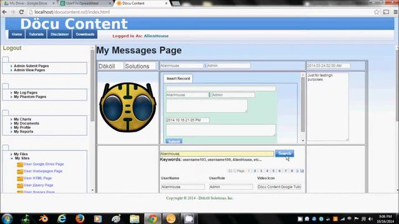
Task: Open the file explorer folder on the taskbar
Action: (135, 218)
